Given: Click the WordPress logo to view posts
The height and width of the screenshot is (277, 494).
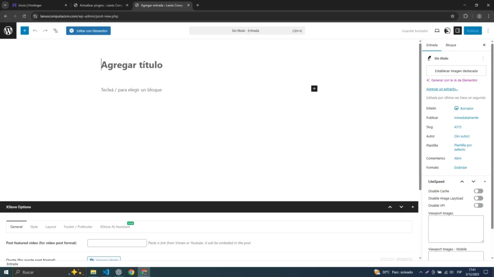Looking at the screenshot, I should [8, 31].
